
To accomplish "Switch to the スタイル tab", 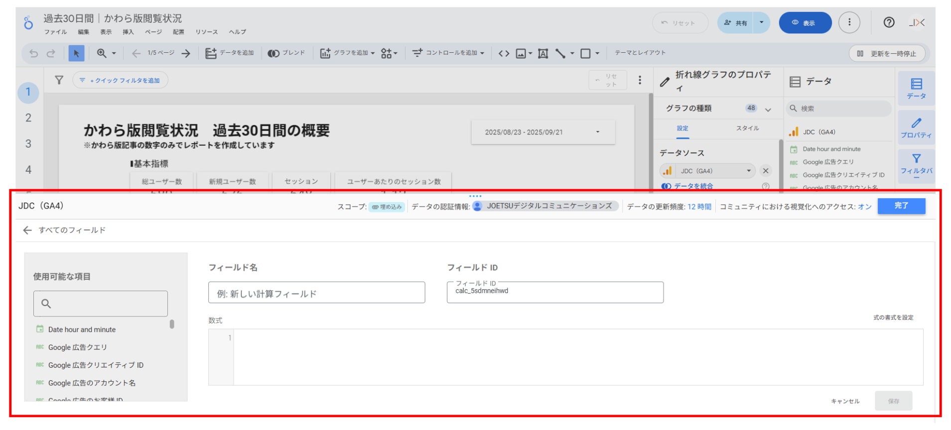I will click(x=747, y=128).
